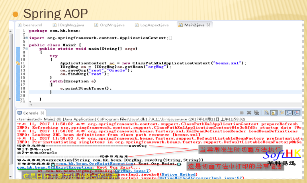Image resolution: width=307 pixels, height=183 pixels.
Task: Click the left vertical scrollbar up arrow
Action: pos(11,31)
